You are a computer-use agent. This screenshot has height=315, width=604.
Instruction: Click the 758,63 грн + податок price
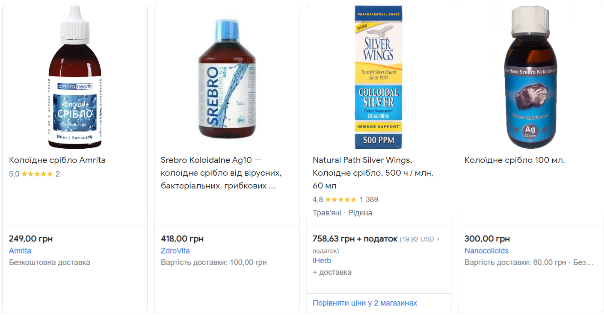(x=355, y=239)
